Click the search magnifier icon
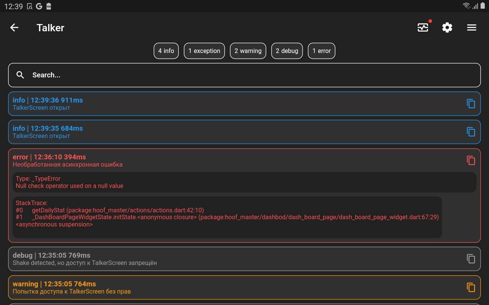The height and width of the screenshot is (305, 489). 21,75
